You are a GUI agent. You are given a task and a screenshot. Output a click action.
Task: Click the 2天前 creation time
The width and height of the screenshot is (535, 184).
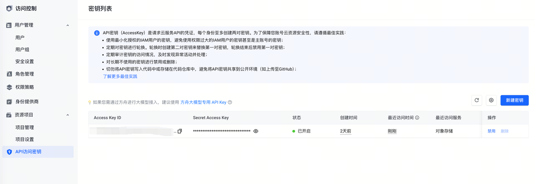(346, 131)
